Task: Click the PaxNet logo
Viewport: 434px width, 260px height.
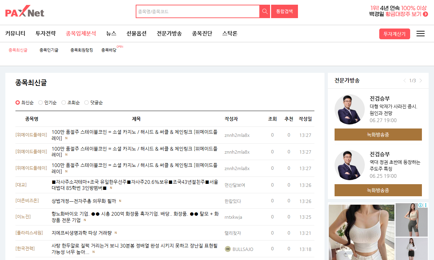Action: 25,11
